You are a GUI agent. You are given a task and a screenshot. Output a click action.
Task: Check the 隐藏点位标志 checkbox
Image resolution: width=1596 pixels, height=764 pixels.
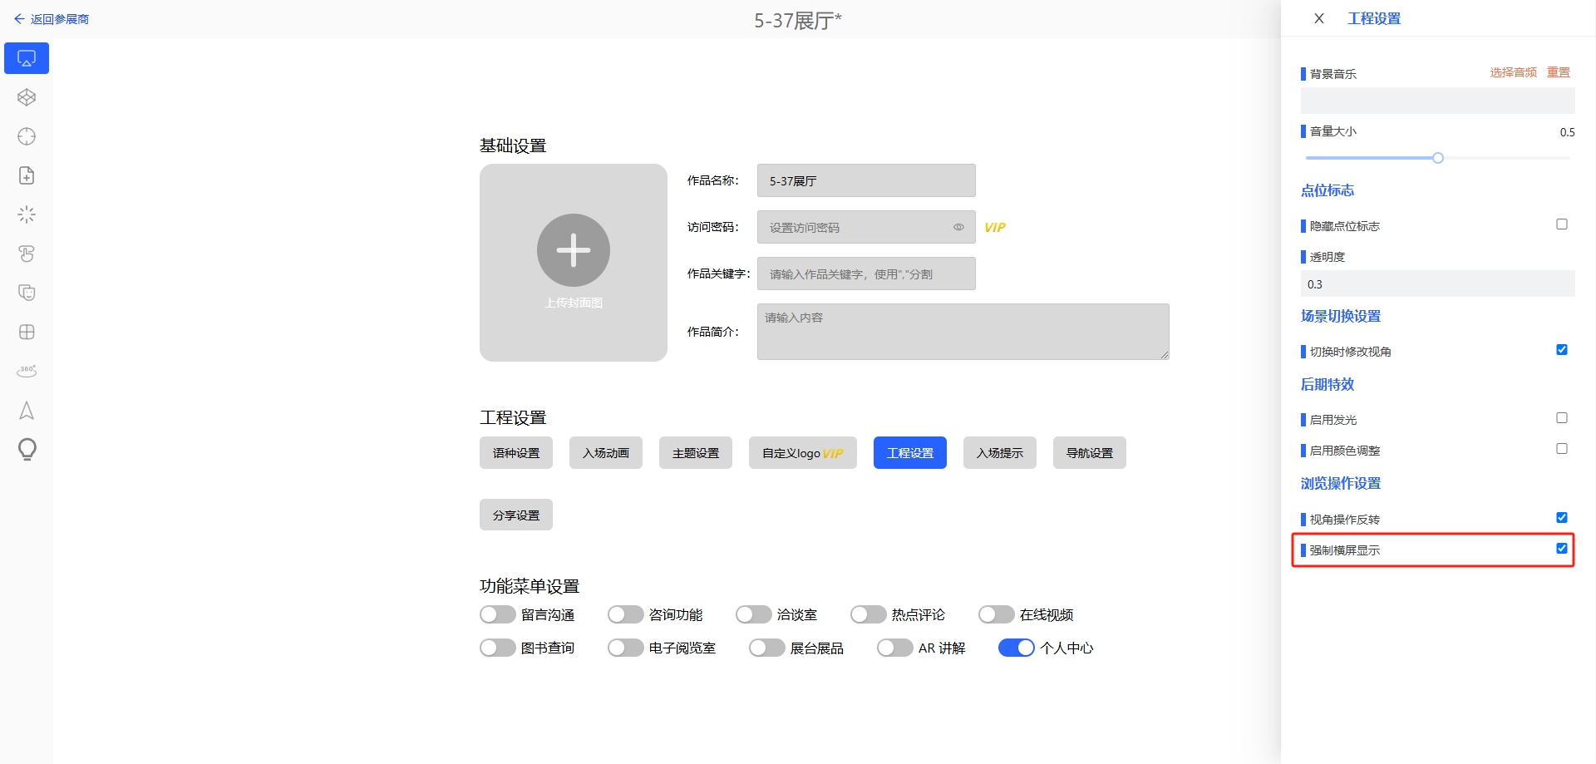coord(1562,224)
